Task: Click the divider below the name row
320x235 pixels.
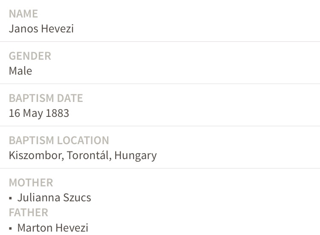Action: tap(160, 42)
